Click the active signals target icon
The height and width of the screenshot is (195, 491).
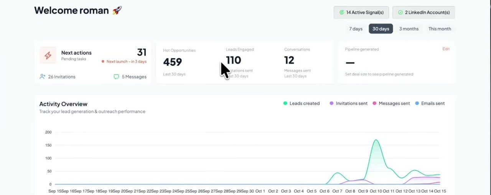pyautogui.click(x=341, y=12)
